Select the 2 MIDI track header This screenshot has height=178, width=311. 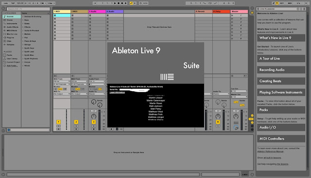coord(79,12)
